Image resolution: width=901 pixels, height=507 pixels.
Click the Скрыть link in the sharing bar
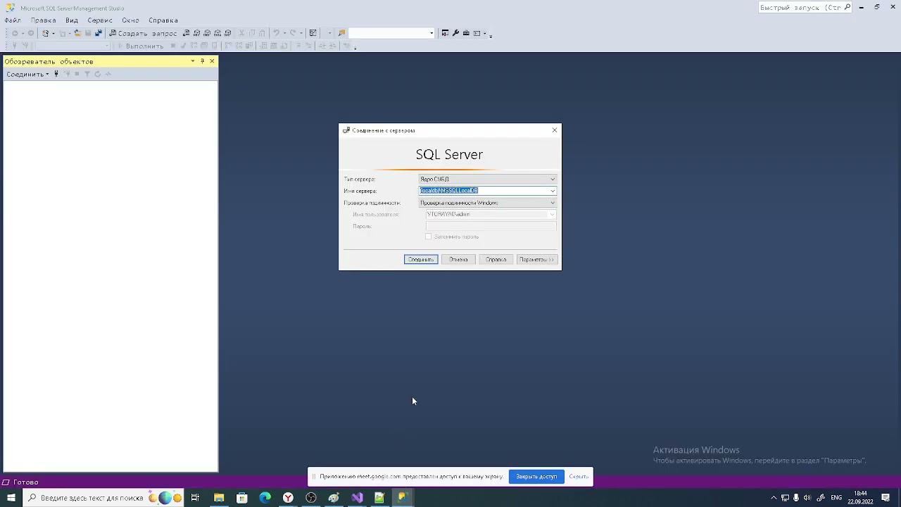point(579,477)
